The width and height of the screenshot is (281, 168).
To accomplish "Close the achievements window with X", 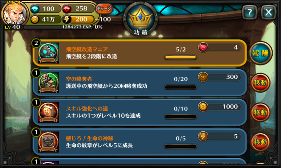I will (269, 12).
